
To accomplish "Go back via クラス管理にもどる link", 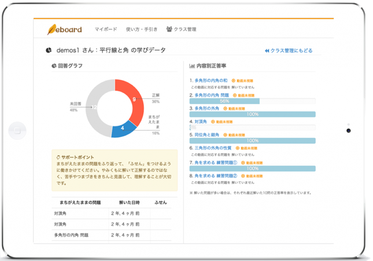I will [x=291, y=51].
